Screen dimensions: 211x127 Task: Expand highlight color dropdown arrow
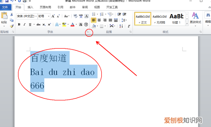pos(68,24)
